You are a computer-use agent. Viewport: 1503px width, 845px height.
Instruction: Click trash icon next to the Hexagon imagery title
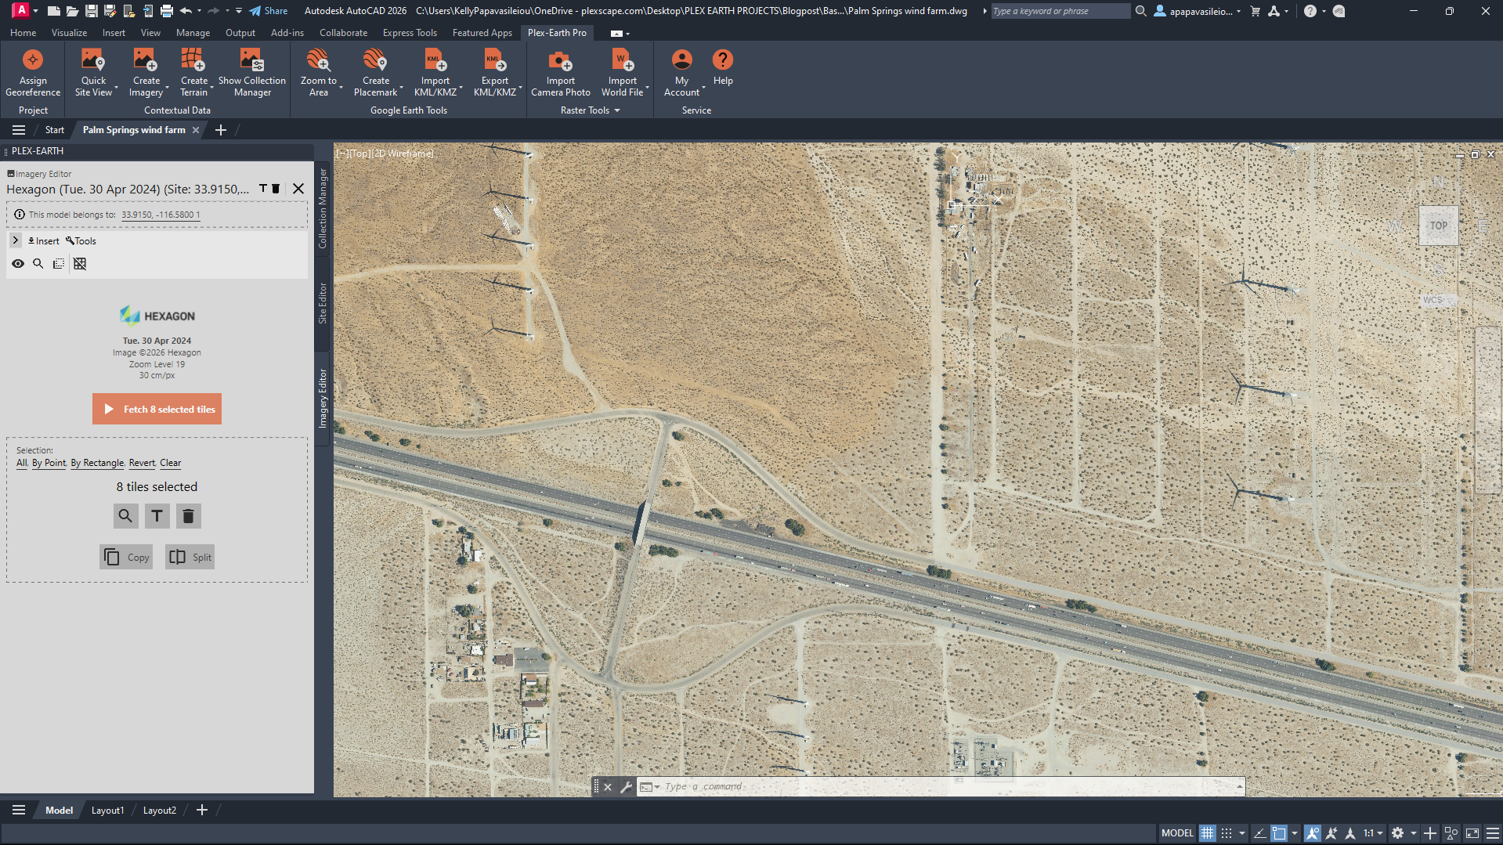276,189
